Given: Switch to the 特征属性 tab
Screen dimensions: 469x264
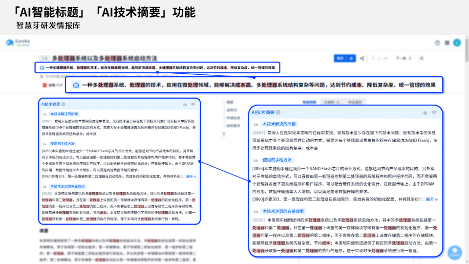Looking at the screenshot, I should tap(355, 102).
